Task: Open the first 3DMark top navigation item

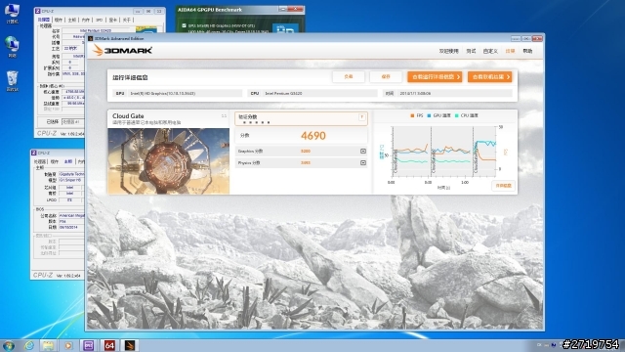Action: [449, 51]
